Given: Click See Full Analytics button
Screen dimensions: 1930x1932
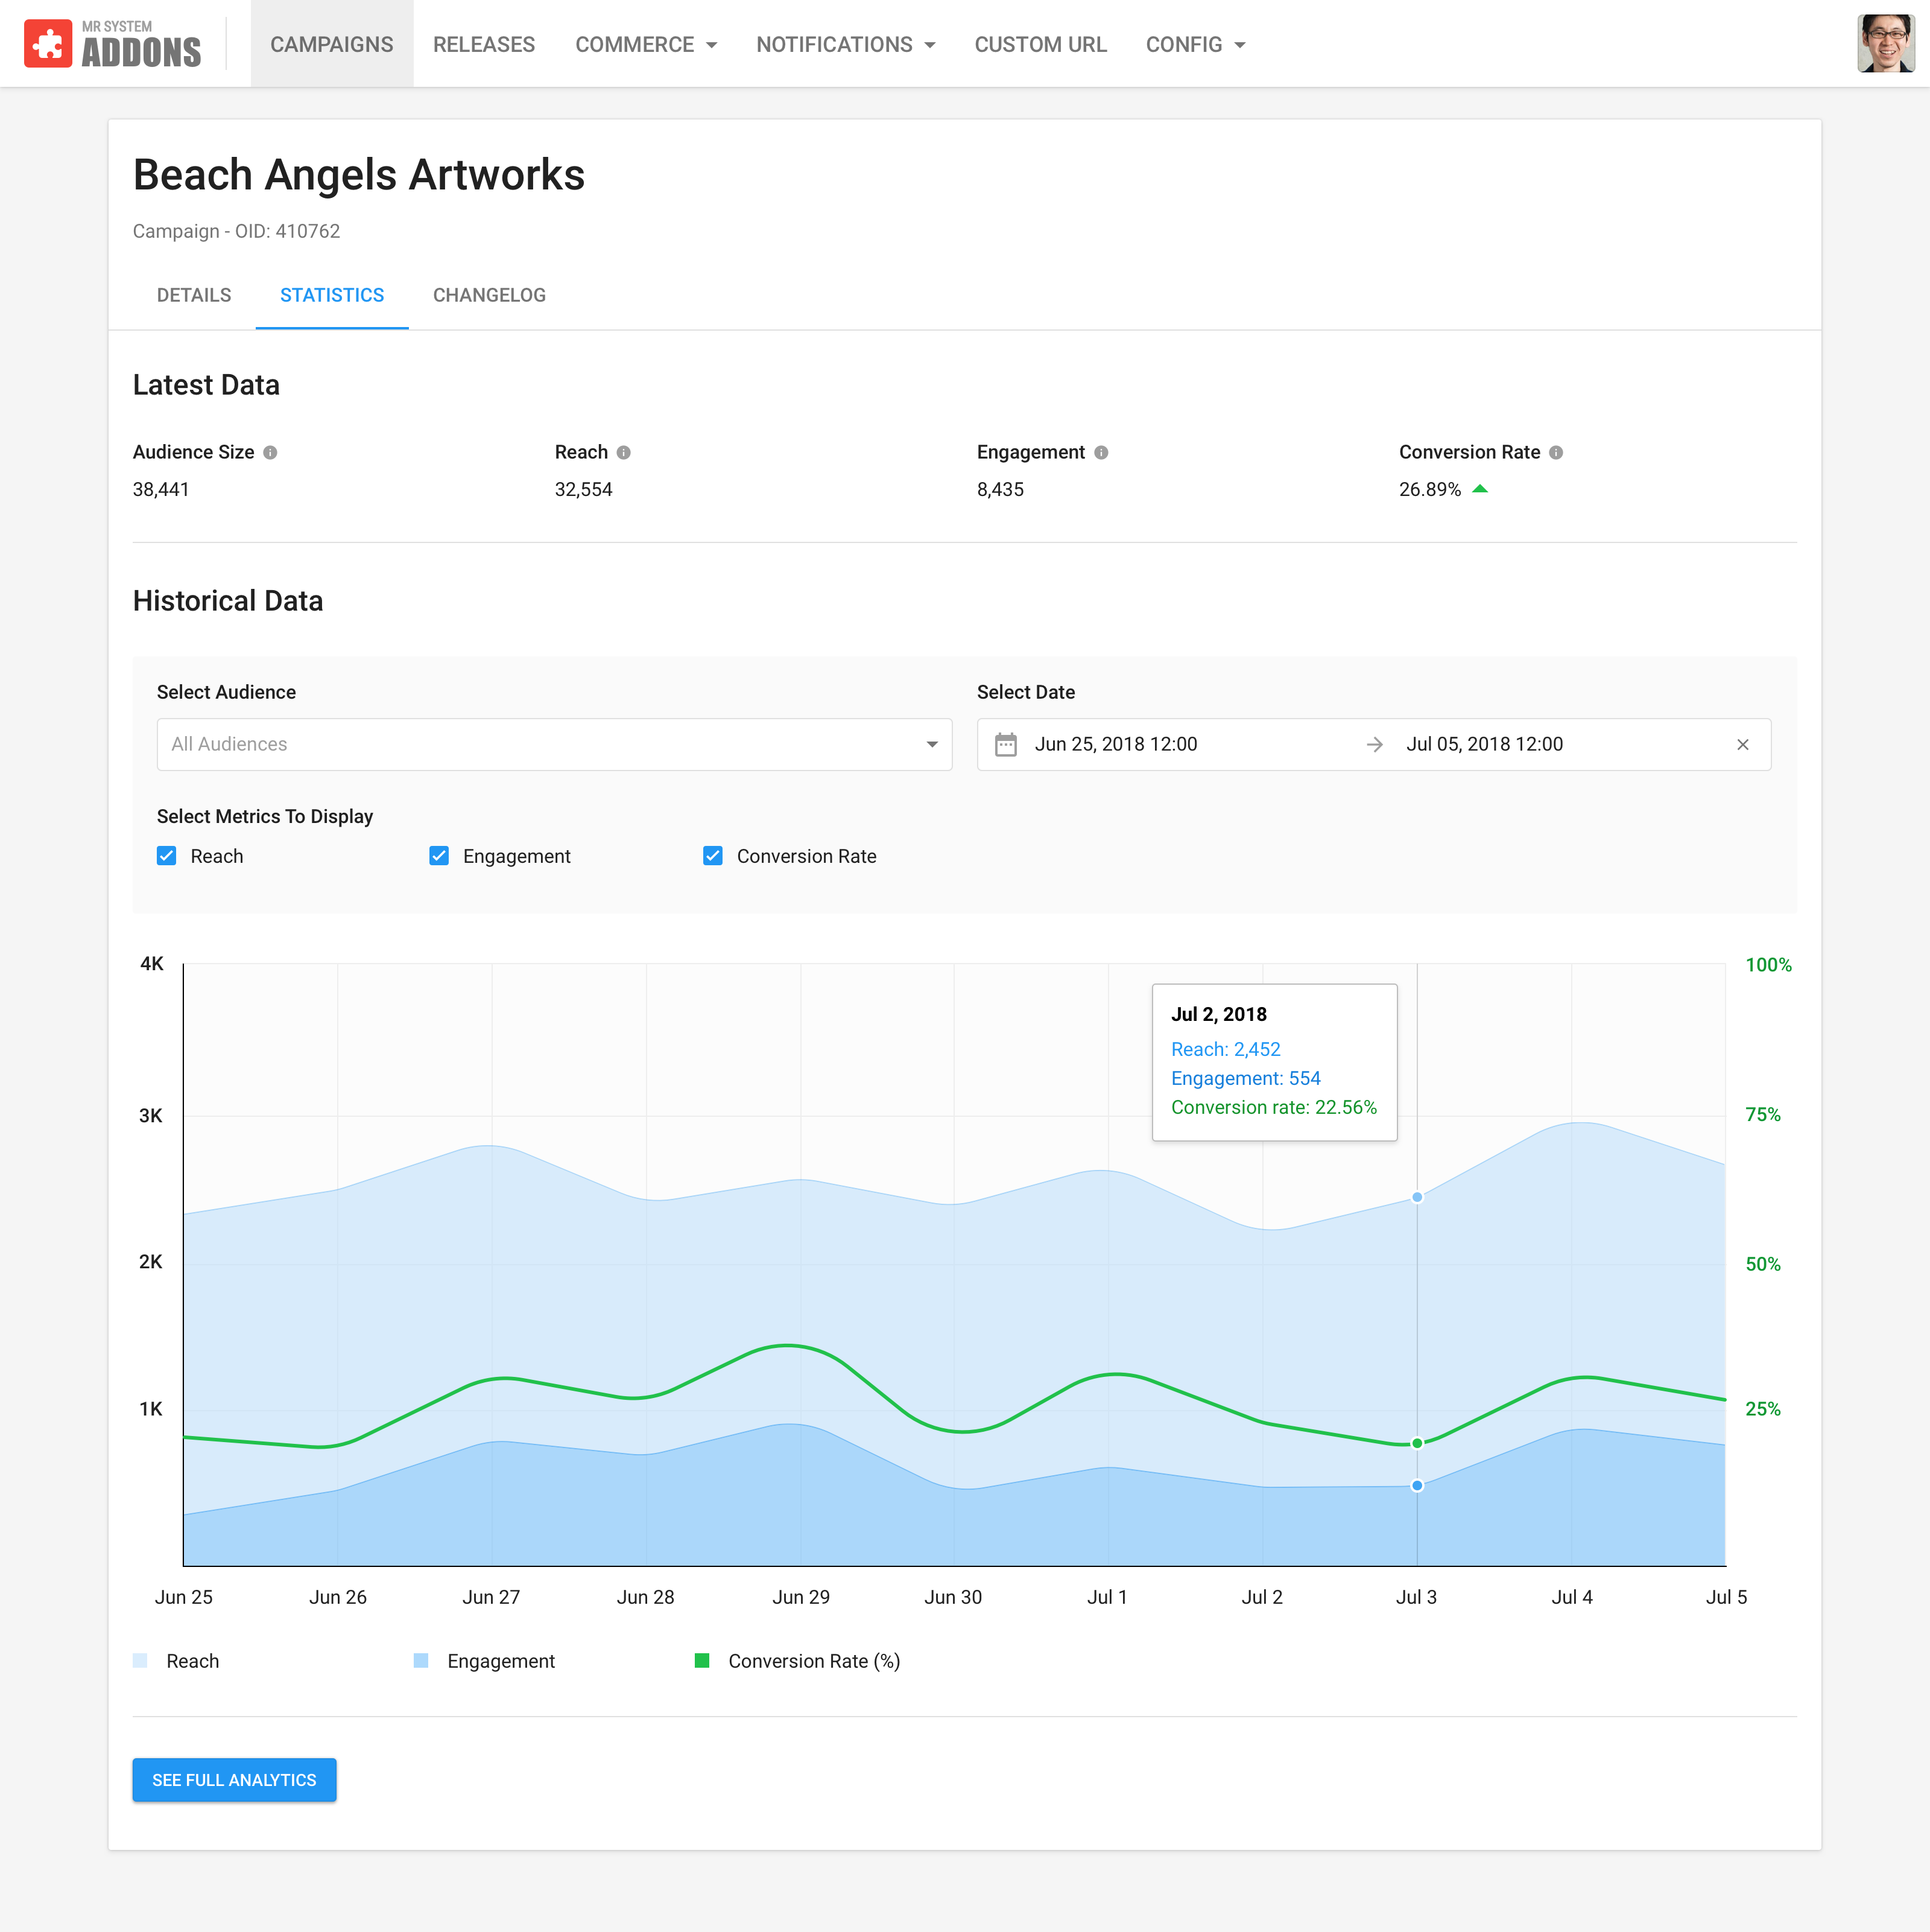Looking at the screenshot, I should tap(234, 1780).
